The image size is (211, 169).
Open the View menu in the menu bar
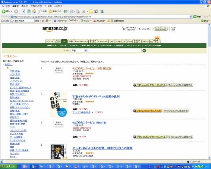[x=25, y=6]
